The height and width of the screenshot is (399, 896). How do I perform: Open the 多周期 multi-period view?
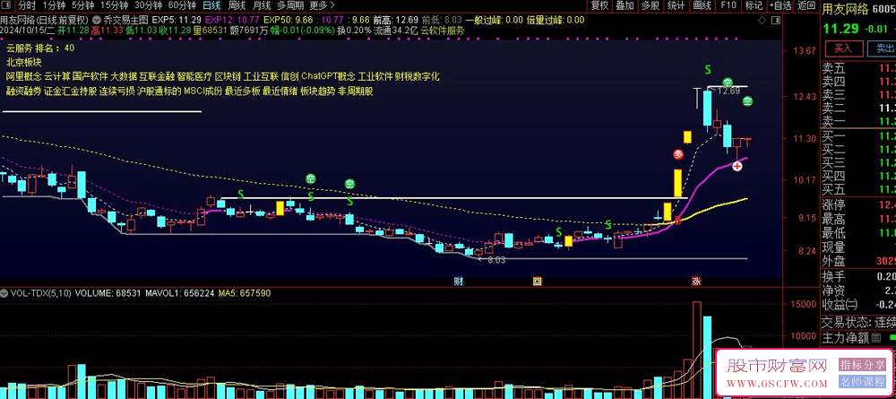(x=290, y=5)
